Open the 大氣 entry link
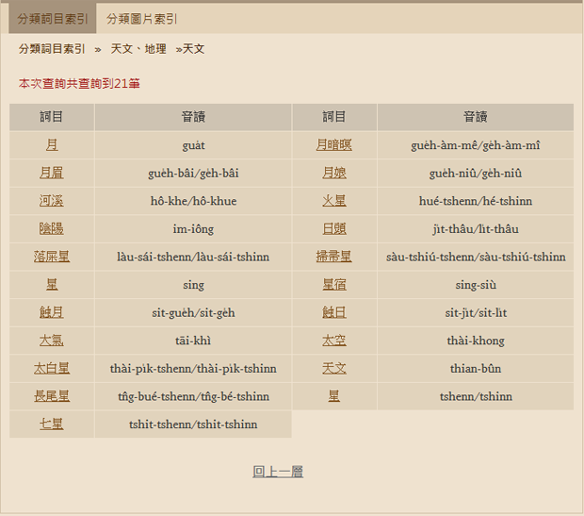 (x=52, y=341)
